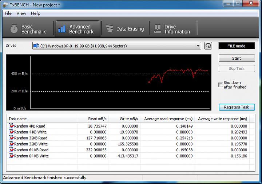Click the Random 32KB Write task icon
262x184 pixels.
11,144
